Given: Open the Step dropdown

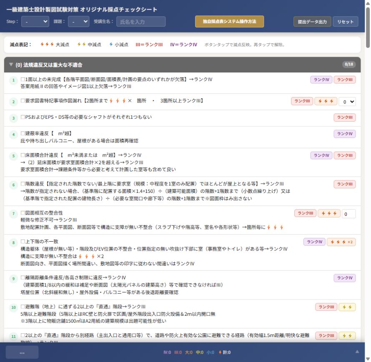Looking at the screenshot, I should tap(35, 22).
